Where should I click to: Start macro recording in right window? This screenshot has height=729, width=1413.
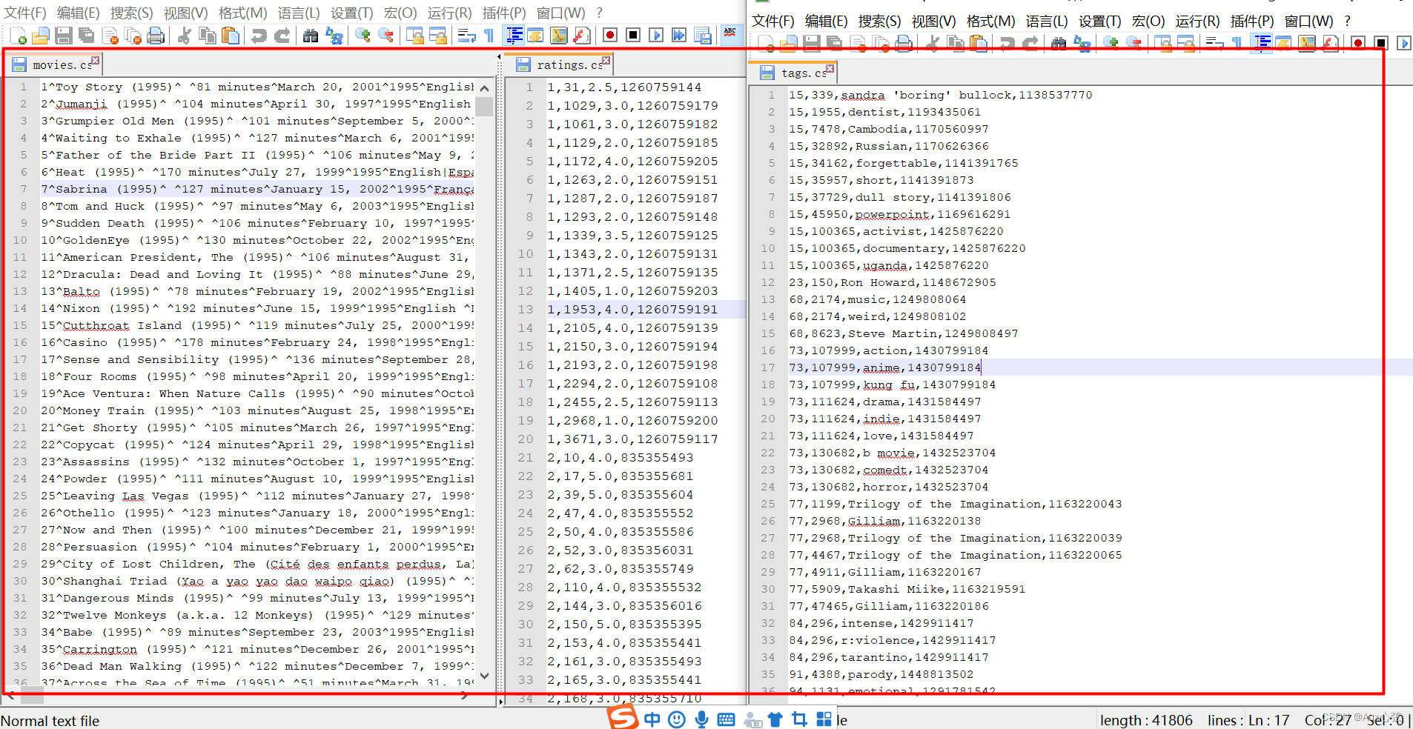click(1358, 44)
